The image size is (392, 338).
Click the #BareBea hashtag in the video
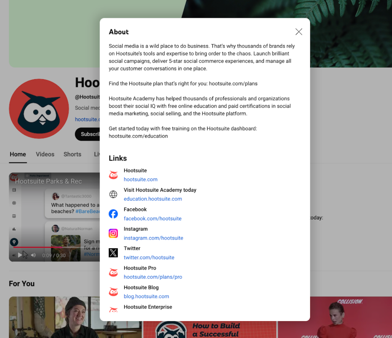88,211
